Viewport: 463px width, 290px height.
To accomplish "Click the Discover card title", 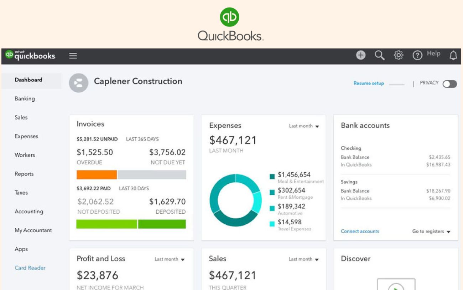I will (x=356, y=259).
